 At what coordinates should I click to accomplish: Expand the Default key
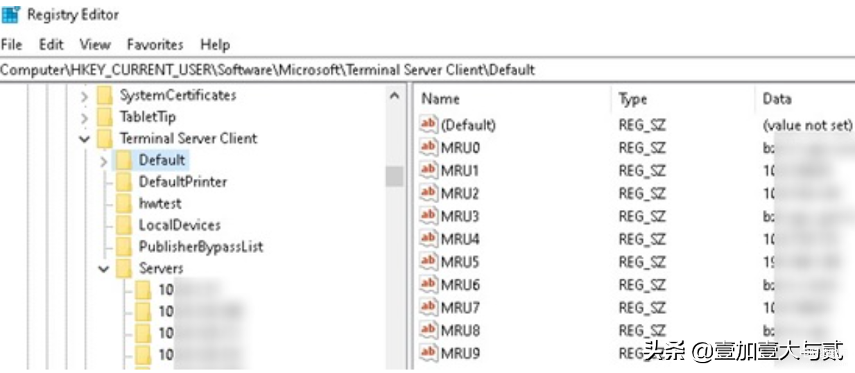point(104,161)
